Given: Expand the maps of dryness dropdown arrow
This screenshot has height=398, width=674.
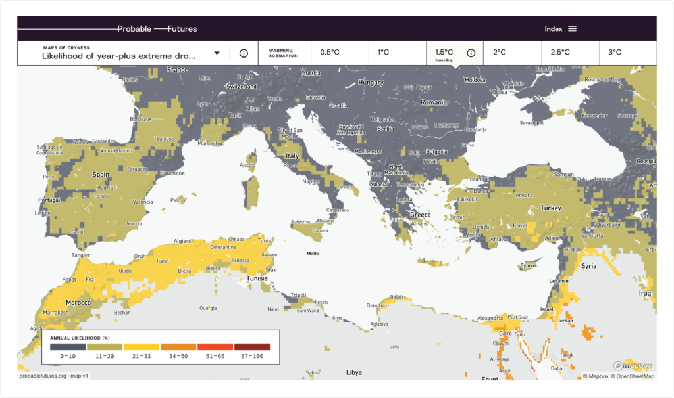Looking at the screenshot, I should 217,53.
